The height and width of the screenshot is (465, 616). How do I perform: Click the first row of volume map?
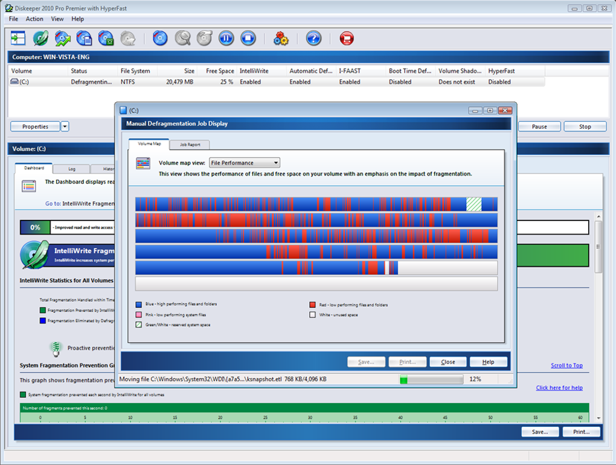316,204
